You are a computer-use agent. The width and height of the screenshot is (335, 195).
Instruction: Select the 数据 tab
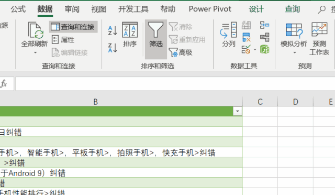coord(45,9)
